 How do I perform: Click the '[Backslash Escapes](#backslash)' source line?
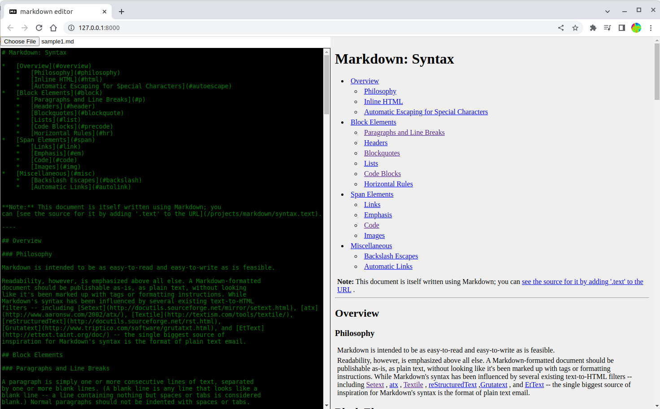coord(86,181)
